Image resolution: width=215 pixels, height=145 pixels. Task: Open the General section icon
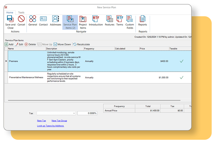coord(33,19)
